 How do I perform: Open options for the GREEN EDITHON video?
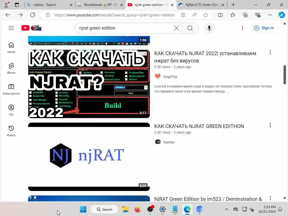point(270,125)
